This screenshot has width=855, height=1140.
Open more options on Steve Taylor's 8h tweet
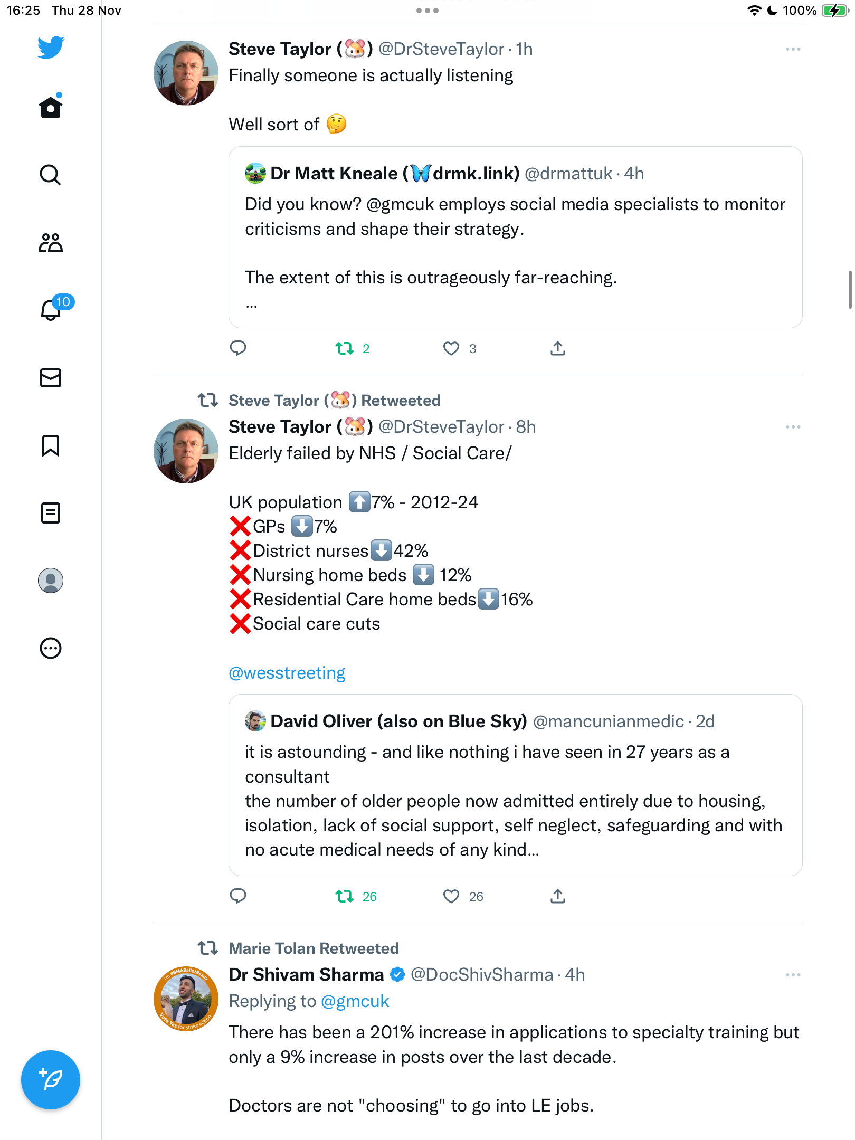click(793, 427)
